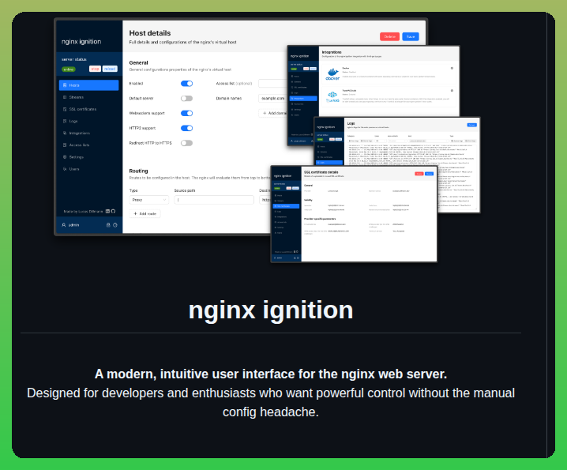Image resolution: width=567 pixels, height=470 pixels.
Task: Click the Host details heading
Action: pyautogui.click(x=150, y=33)
